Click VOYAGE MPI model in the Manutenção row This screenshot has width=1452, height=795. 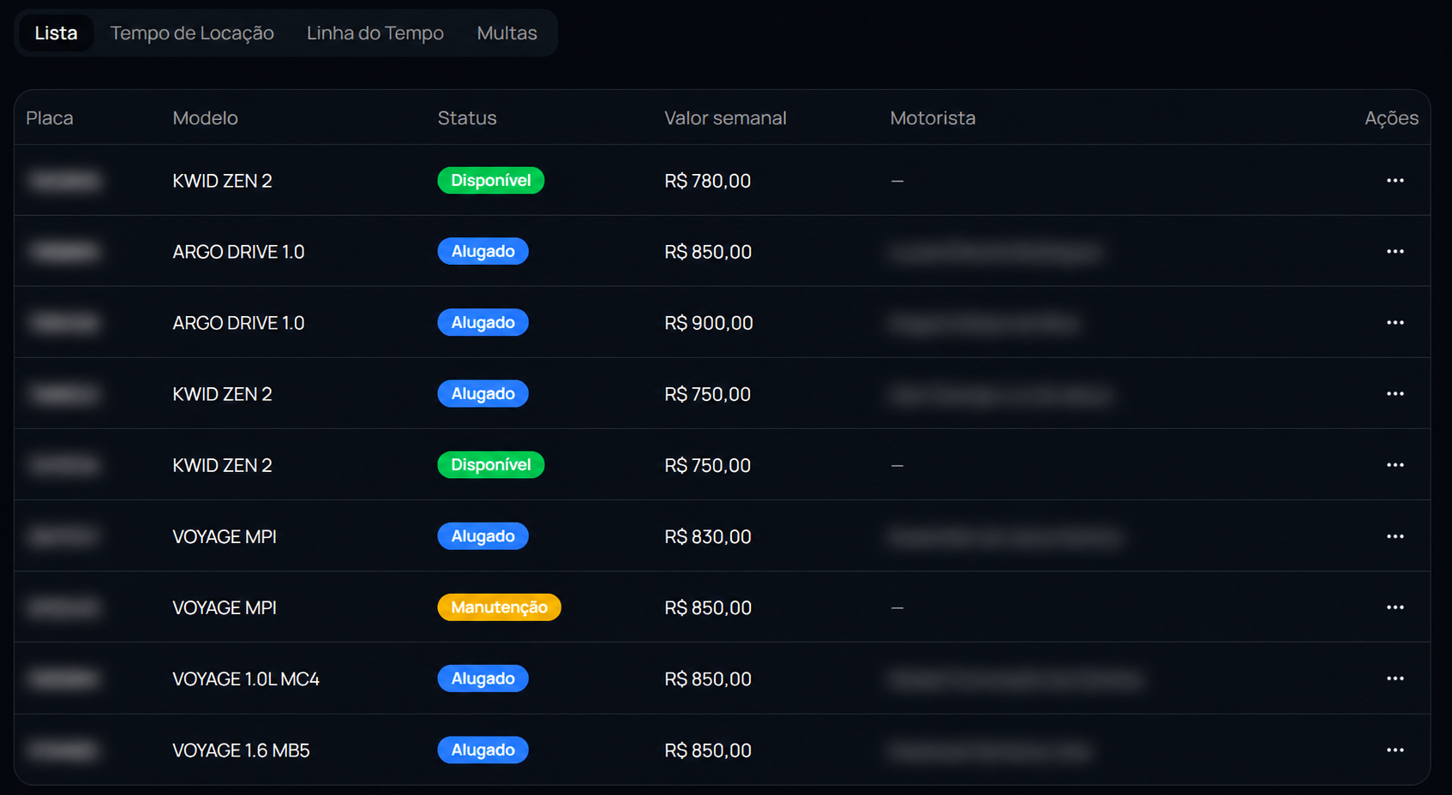click(225, 607)
